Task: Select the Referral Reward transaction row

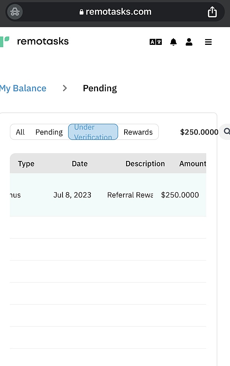Action: [108, 195]
